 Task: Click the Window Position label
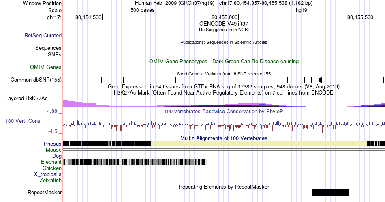pyautogui.click(x=42, y=3)
